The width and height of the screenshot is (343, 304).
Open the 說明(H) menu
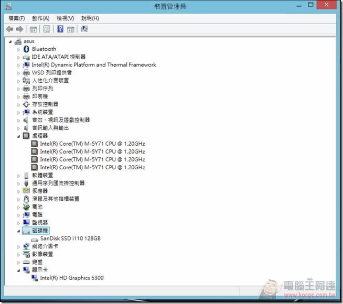(x=90, y=18)
